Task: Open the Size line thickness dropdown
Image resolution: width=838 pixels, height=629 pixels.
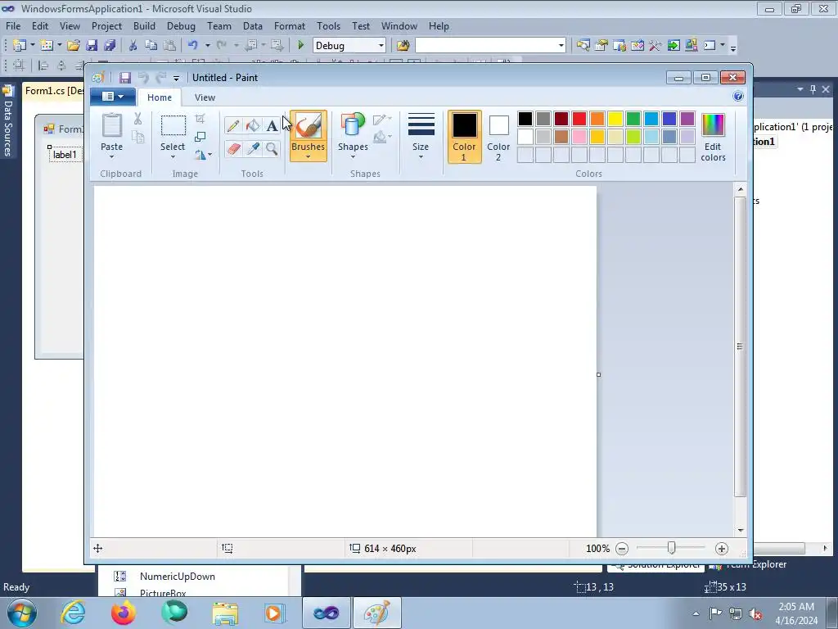Action: (421, 137)
